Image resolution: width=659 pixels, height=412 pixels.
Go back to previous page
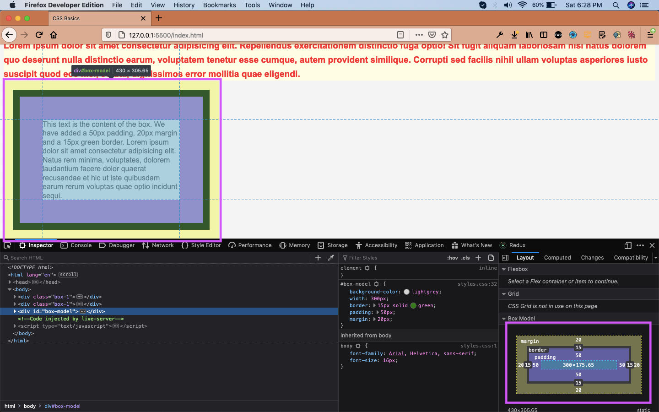tap(9, 35)
